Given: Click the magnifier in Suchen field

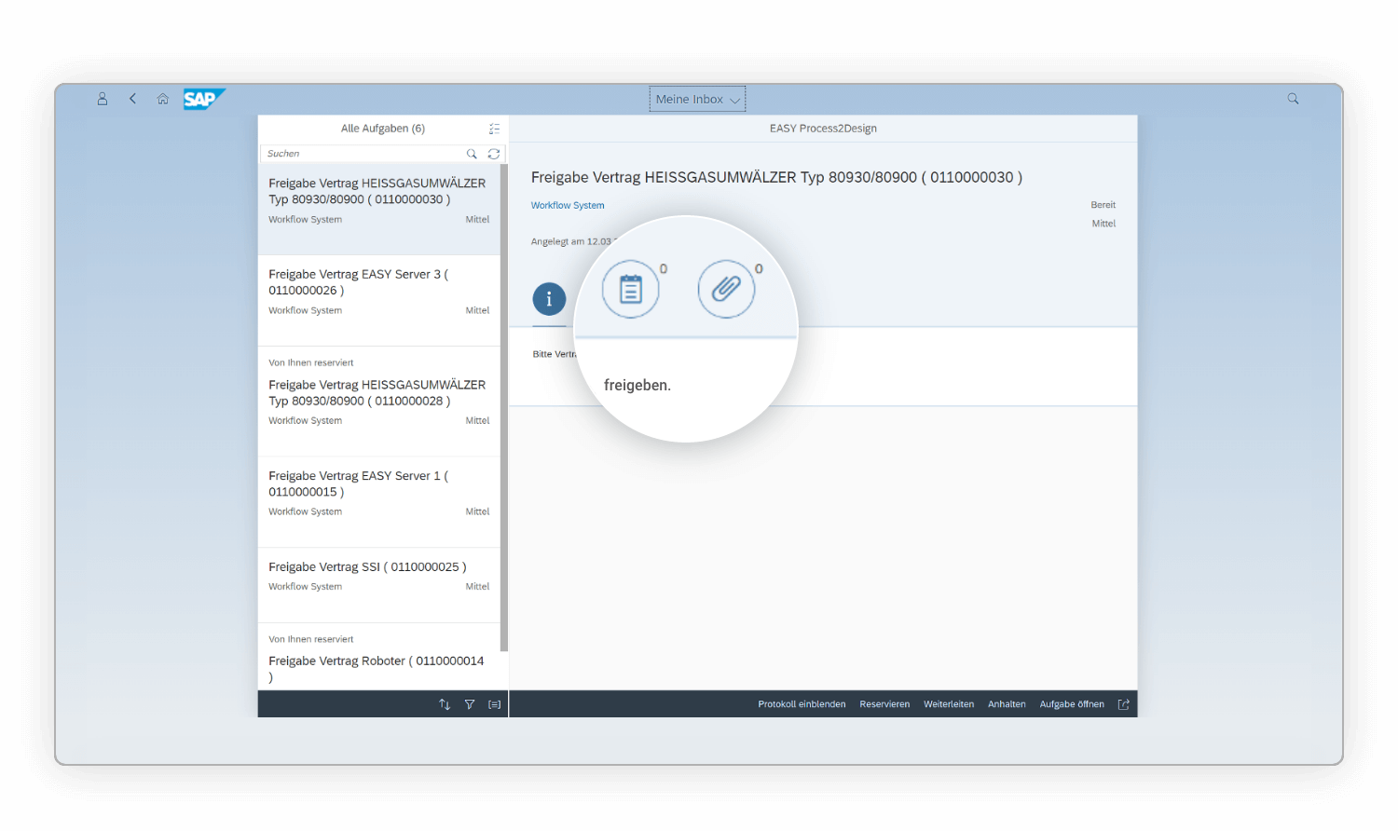Looking at the screenshot, I should (472, 154).
